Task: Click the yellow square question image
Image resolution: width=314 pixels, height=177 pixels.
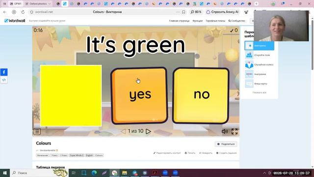Action: tap(71, 95)
